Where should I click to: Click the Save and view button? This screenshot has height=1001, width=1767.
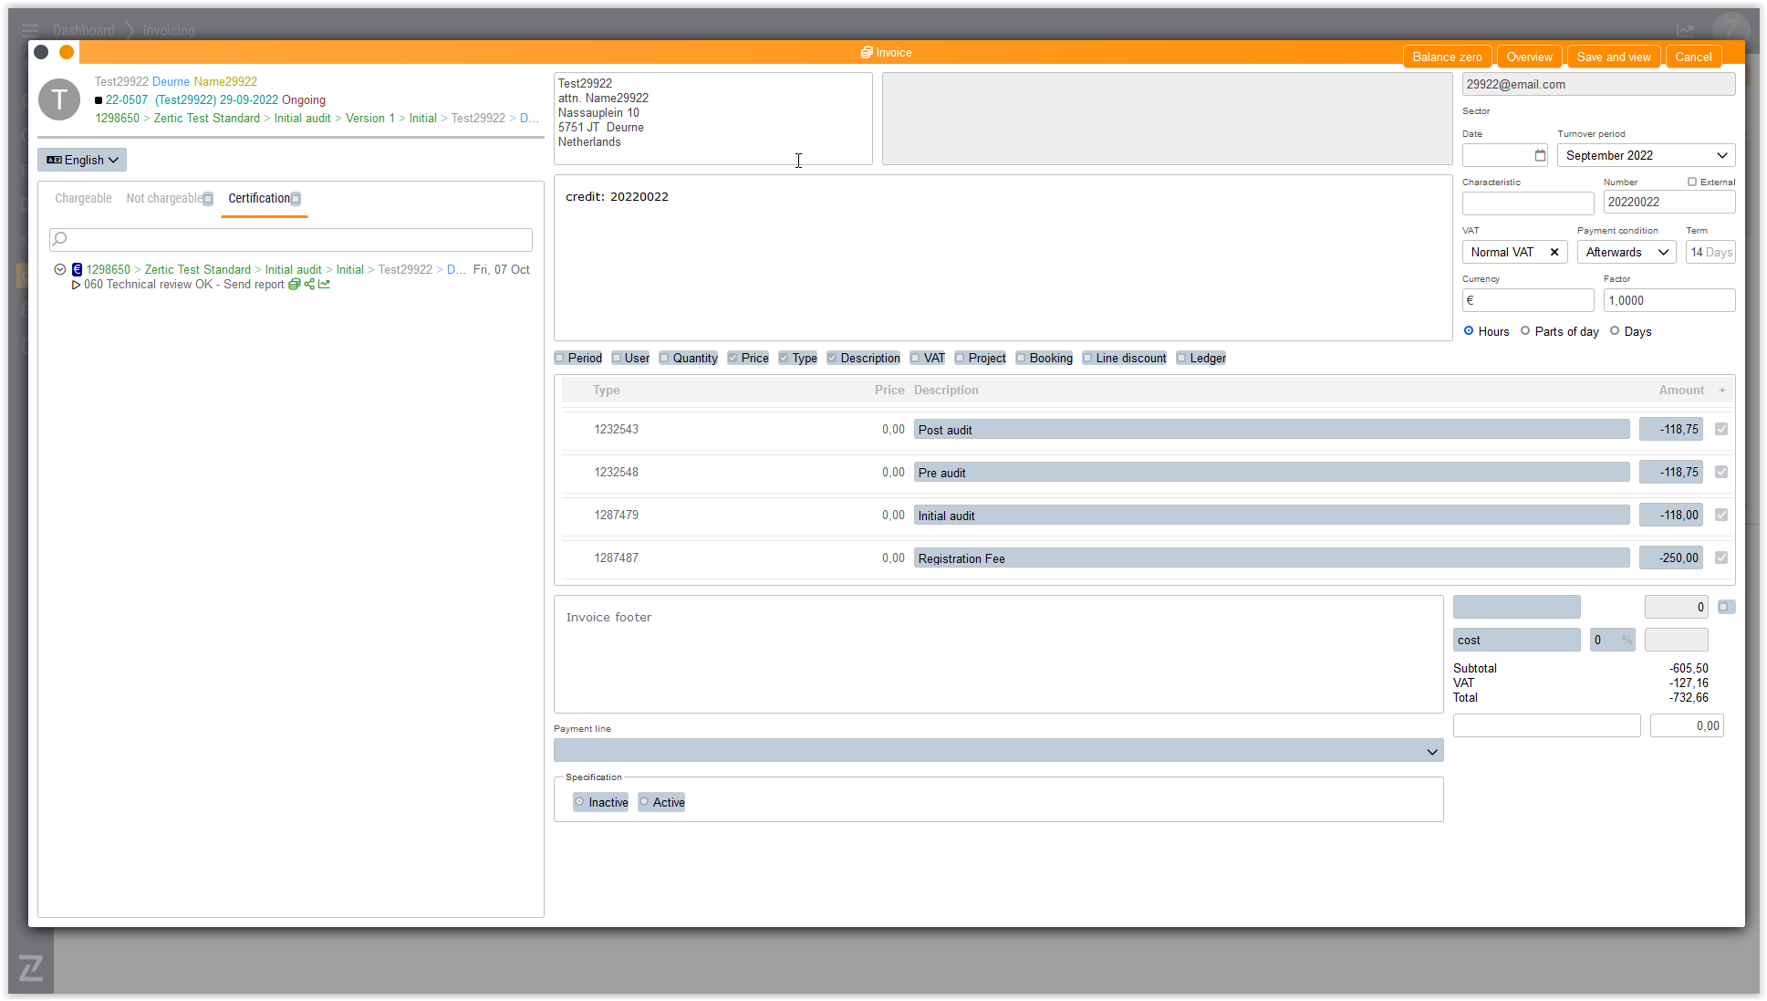1613,57
